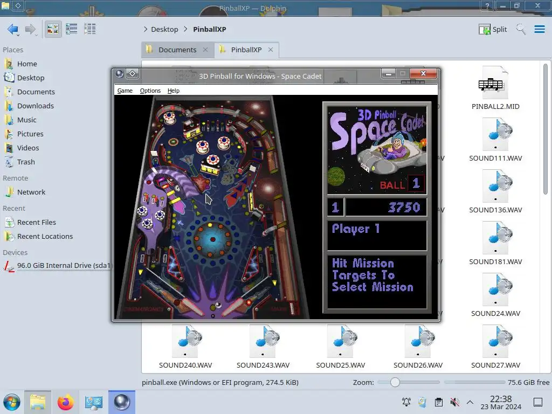552x414 pixels.
Task: Select SOUND240.WAV file
Action: pos(185,347)
